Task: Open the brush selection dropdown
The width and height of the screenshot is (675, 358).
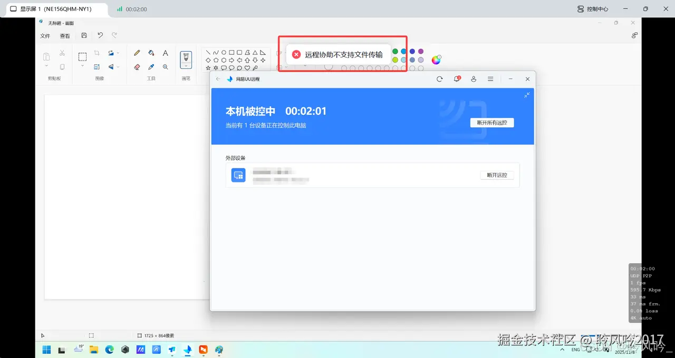Action: [x=186, y=66]
